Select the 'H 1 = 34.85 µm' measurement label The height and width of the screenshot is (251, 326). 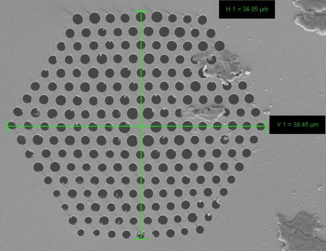click(247, 9)
